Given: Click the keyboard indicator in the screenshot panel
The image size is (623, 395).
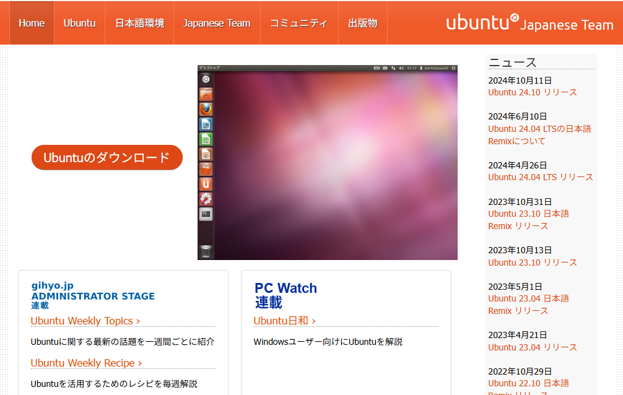Looking at the screenshot, I should [x=377, y=68].
